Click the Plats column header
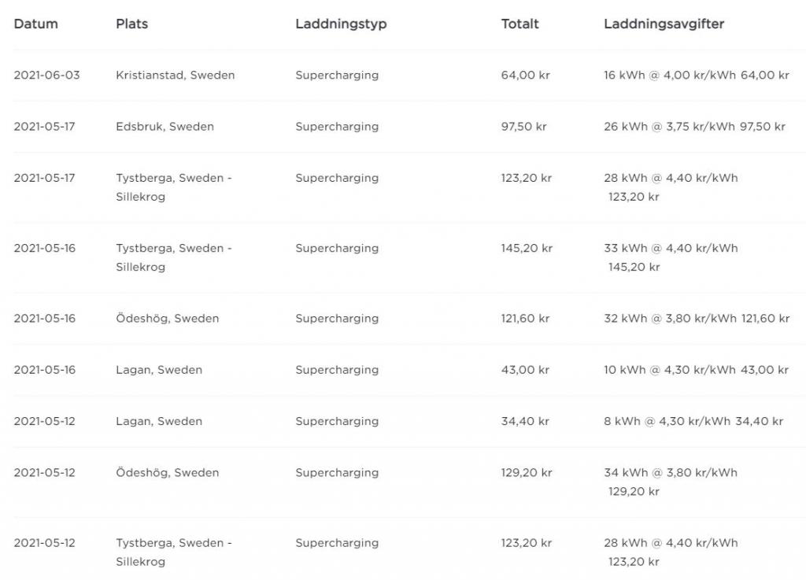The width and height of the screenshot is (806, 580). coord(131,24)
